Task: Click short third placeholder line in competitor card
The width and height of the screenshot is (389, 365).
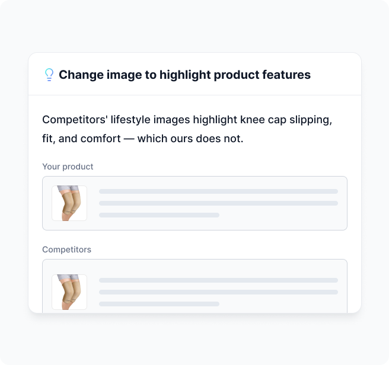Action: [x=160, y=304]
